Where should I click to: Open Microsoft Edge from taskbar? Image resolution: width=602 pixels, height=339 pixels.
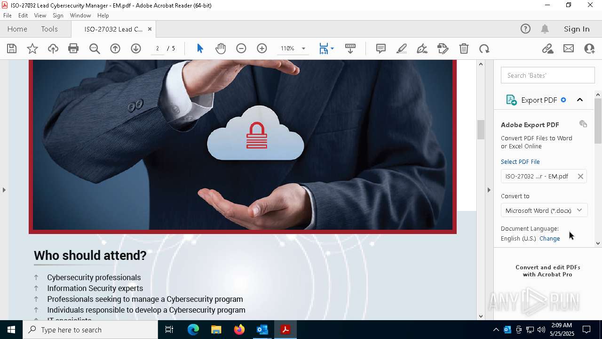[193, 330]
